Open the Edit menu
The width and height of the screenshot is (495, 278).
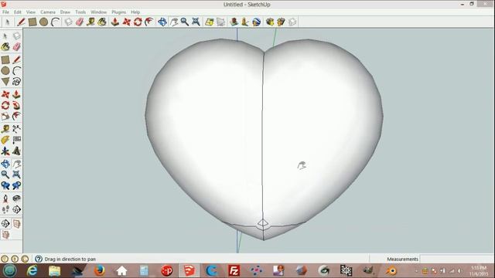pos(18,12)
